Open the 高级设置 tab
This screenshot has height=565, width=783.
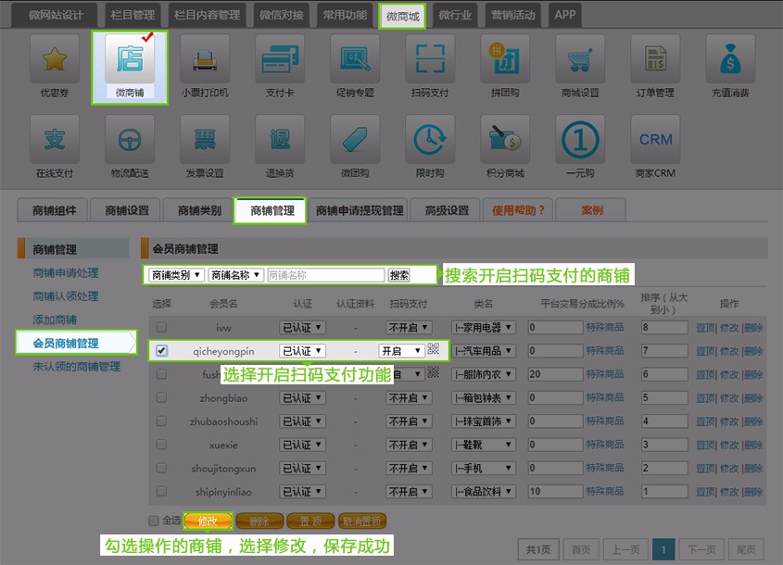click(447, 210)
